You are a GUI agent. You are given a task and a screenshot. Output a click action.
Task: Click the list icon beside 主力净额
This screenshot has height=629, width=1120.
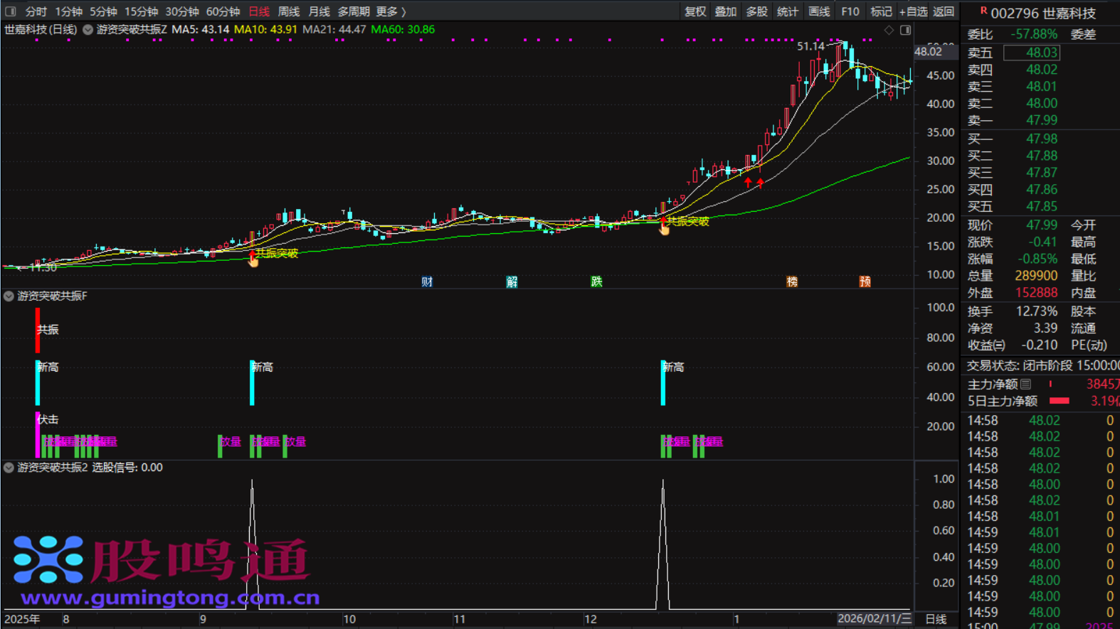(x=1025, y=385)
